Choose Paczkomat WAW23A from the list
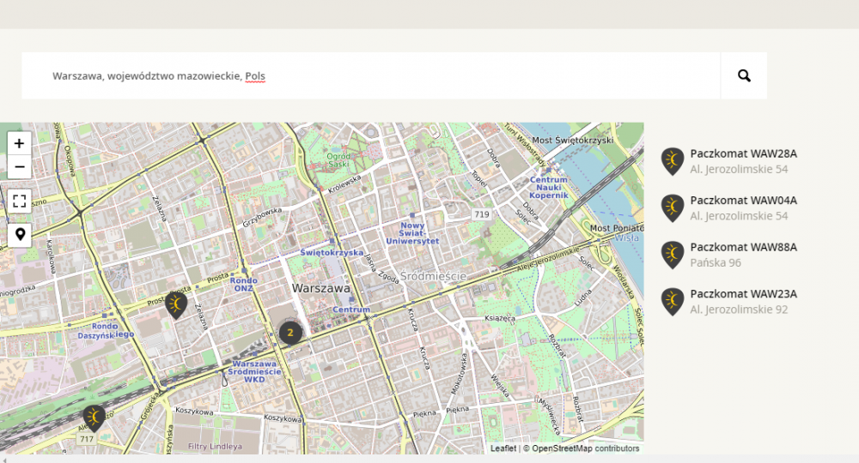This screenshot has height=463, width=859. (743, 294)
